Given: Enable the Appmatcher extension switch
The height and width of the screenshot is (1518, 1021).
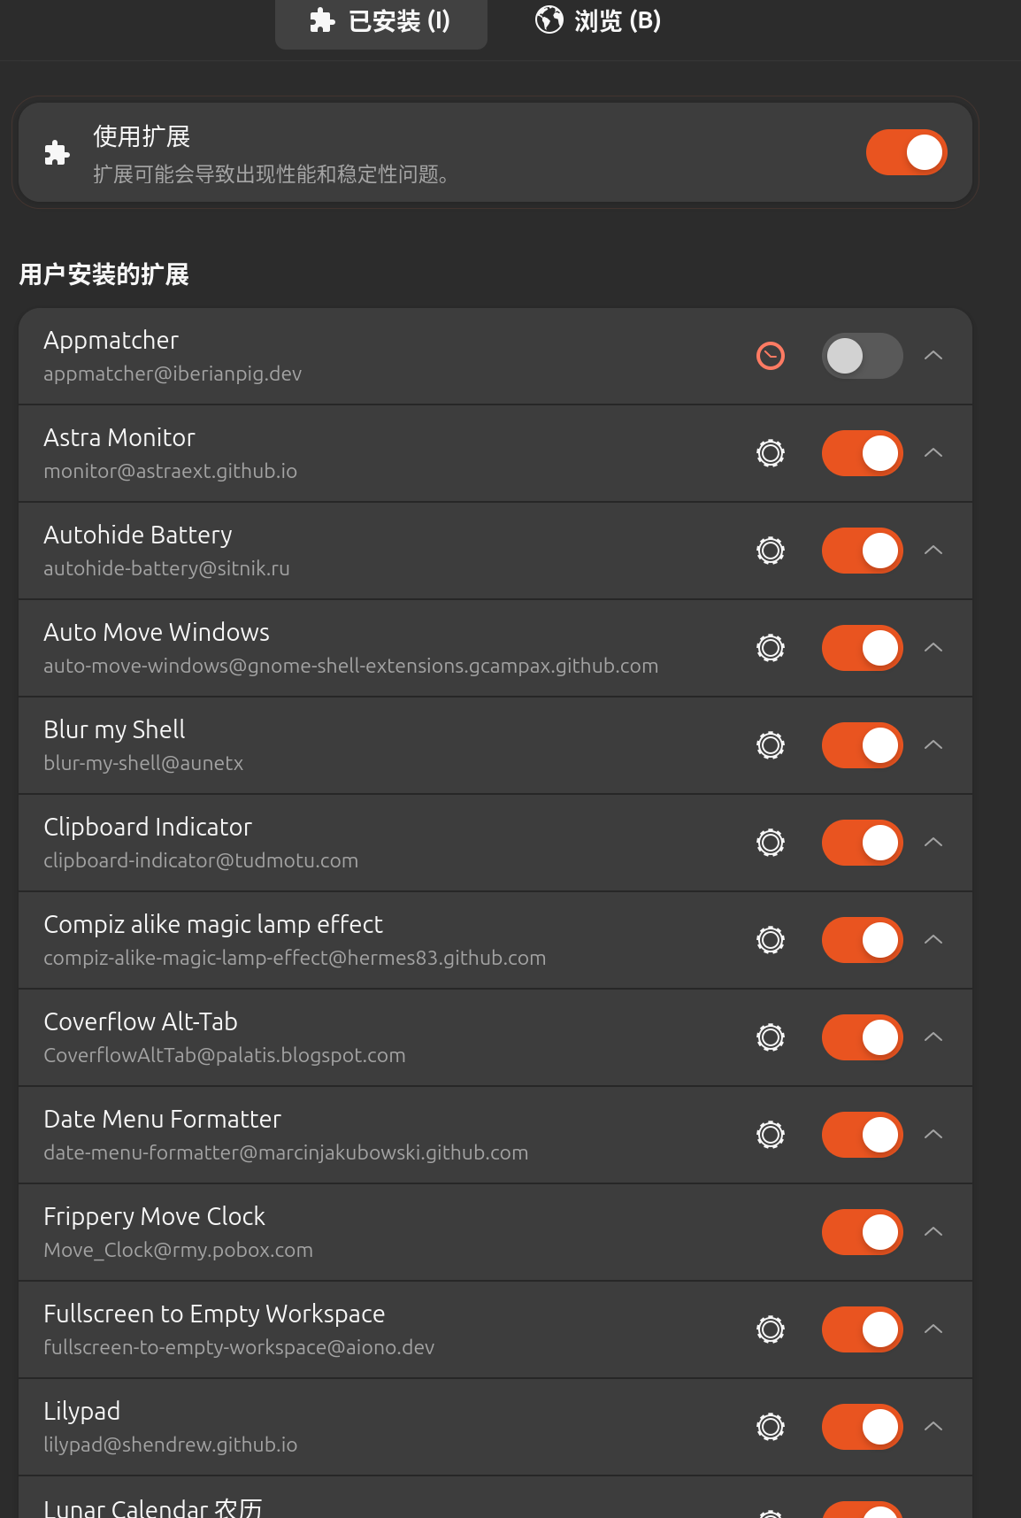Looking at the screenshot, I should (863, 356).
